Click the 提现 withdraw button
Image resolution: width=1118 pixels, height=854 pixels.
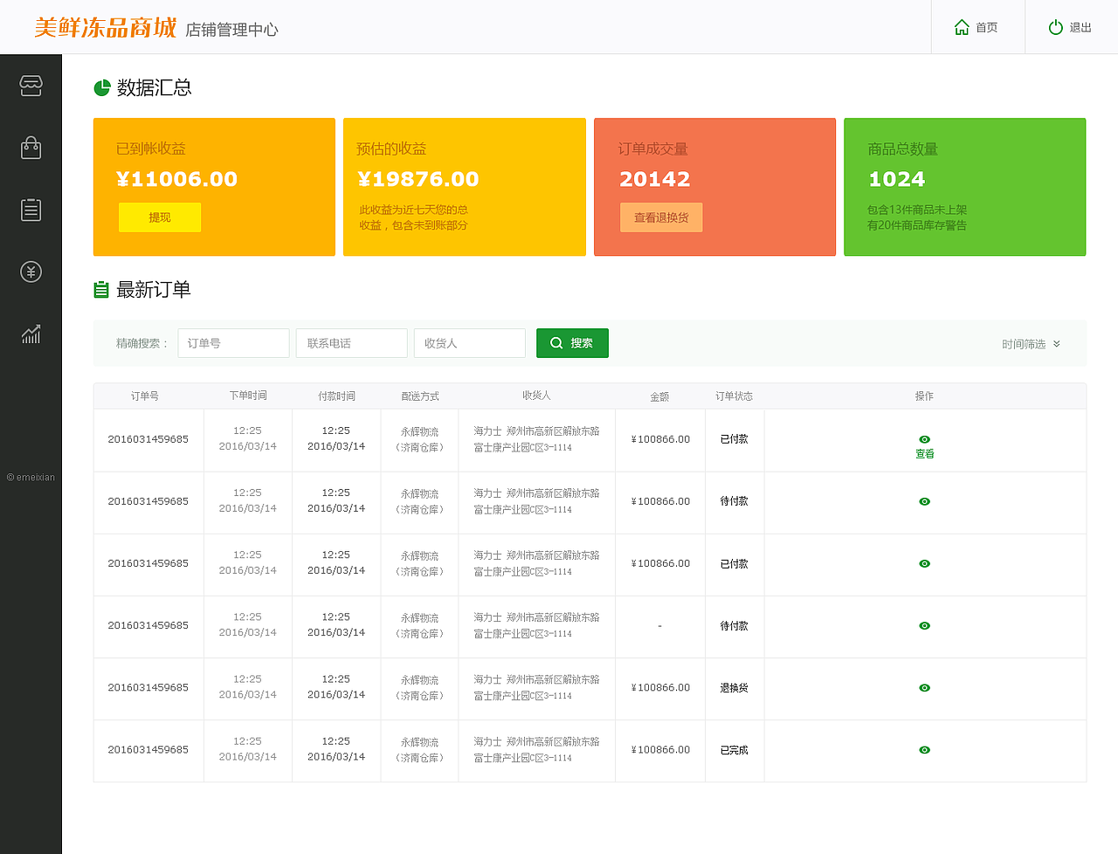point(160,217)
